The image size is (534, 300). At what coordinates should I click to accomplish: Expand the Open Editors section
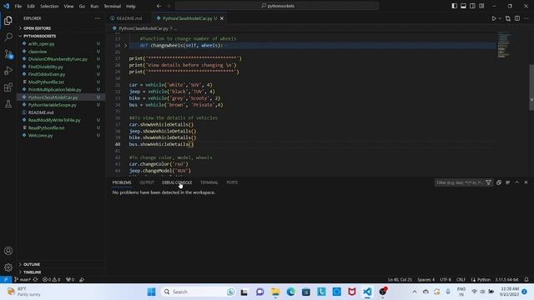click(x=37, y=28)
